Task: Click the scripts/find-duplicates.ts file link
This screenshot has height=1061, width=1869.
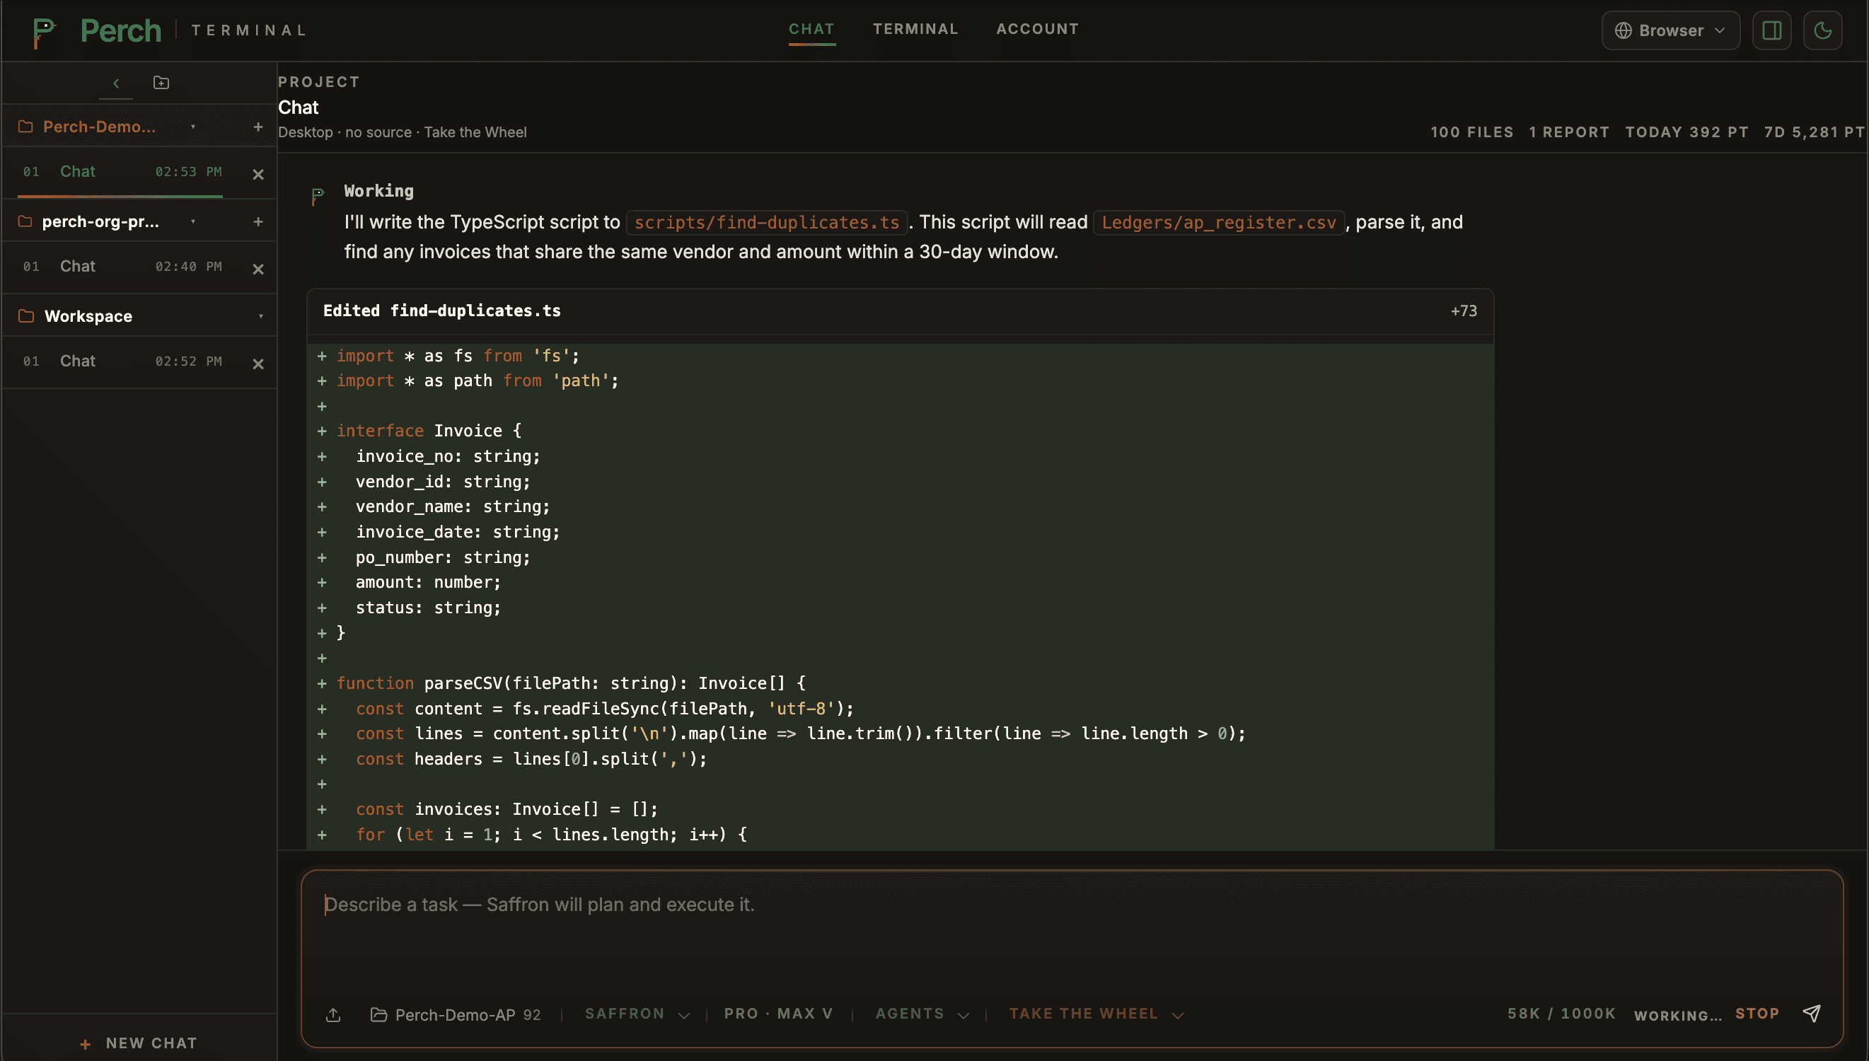Action: [x=767, y=222]
